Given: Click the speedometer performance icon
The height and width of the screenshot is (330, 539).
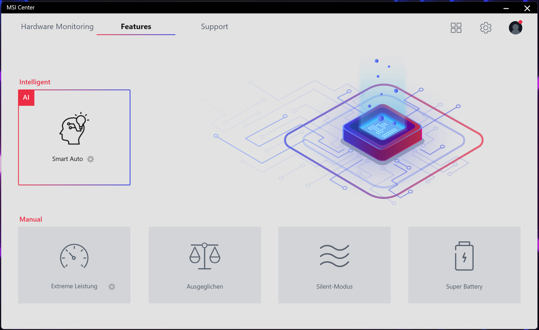Looking at the screenshot, I should tap(74, 256).
